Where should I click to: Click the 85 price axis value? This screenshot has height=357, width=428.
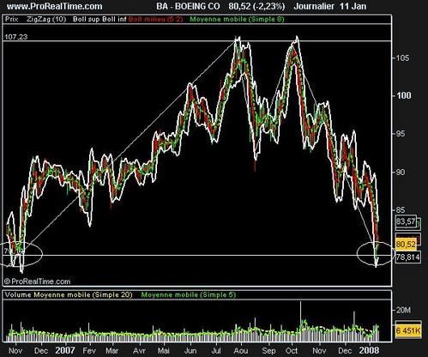click(x=401, y=210)
